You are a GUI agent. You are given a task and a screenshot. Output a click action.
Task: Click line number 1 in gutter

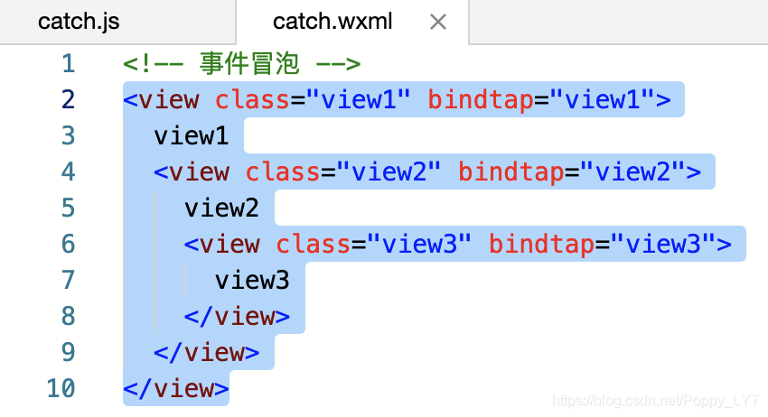coord(69,63)
